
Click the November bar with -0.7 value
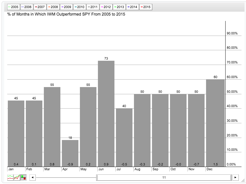click(196, 130)
